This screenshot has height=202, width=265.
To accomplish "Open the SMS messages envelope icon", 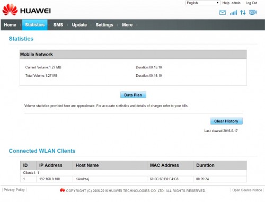I will [223, 13].
